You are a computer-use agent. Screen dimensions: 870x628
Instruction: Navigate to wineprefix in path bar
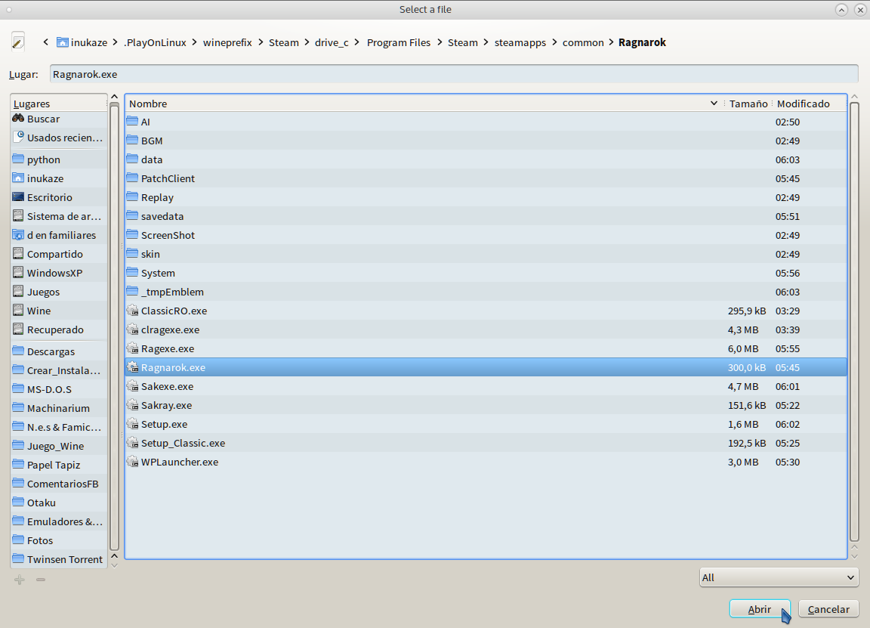tap(227, 42)
